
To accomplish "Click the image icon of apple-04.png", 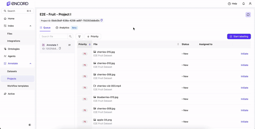I will coord(95,120).
